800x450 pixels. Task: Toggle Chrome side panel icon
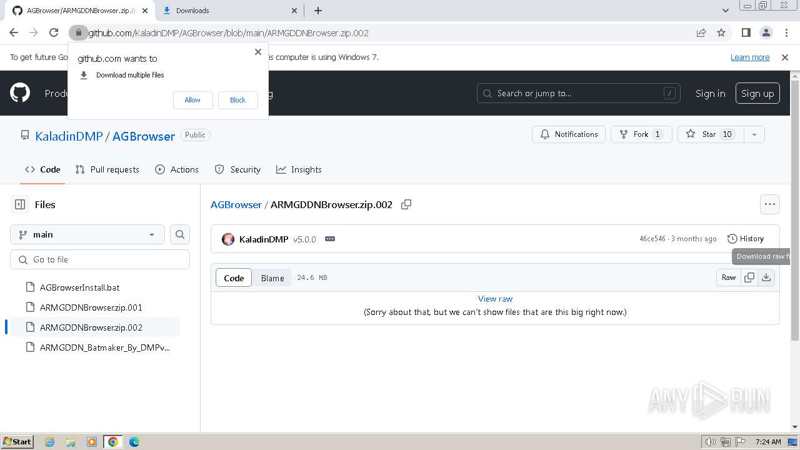click(x=746, y=32)
